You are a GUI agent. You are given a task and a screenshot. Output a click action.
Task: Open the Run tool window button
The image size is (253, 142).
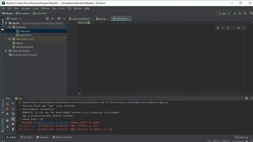coord(11,137)
